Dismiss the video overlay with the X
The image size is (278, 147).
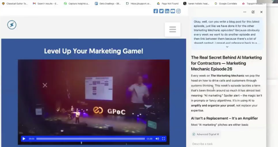[x=45, y=85]
